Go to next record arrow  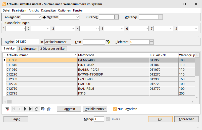tap(25, 109)
